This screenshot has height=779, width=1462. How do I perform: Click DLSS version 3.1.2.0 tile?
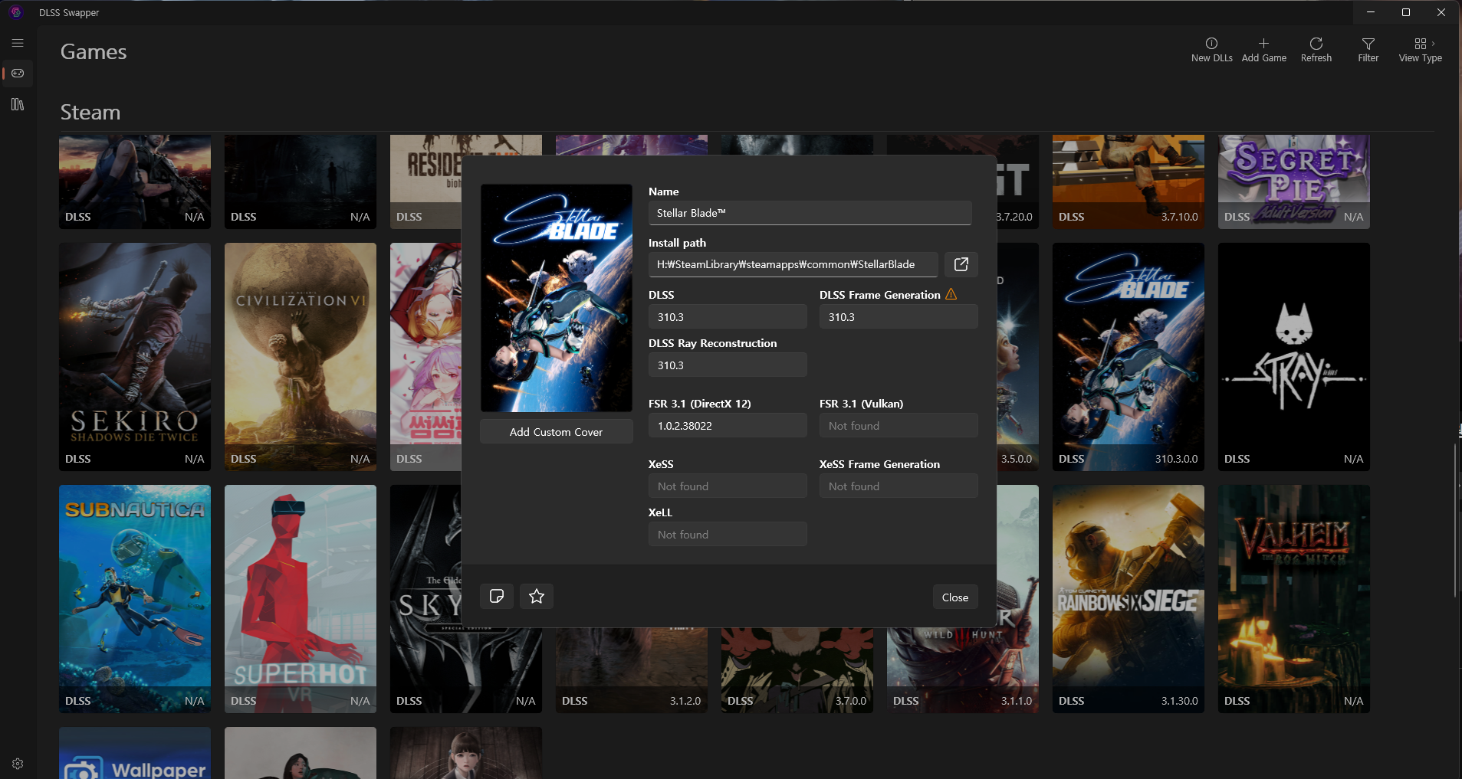tap(632, 671)
